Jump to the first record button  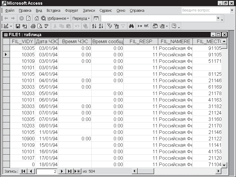[x=23, y=171]
